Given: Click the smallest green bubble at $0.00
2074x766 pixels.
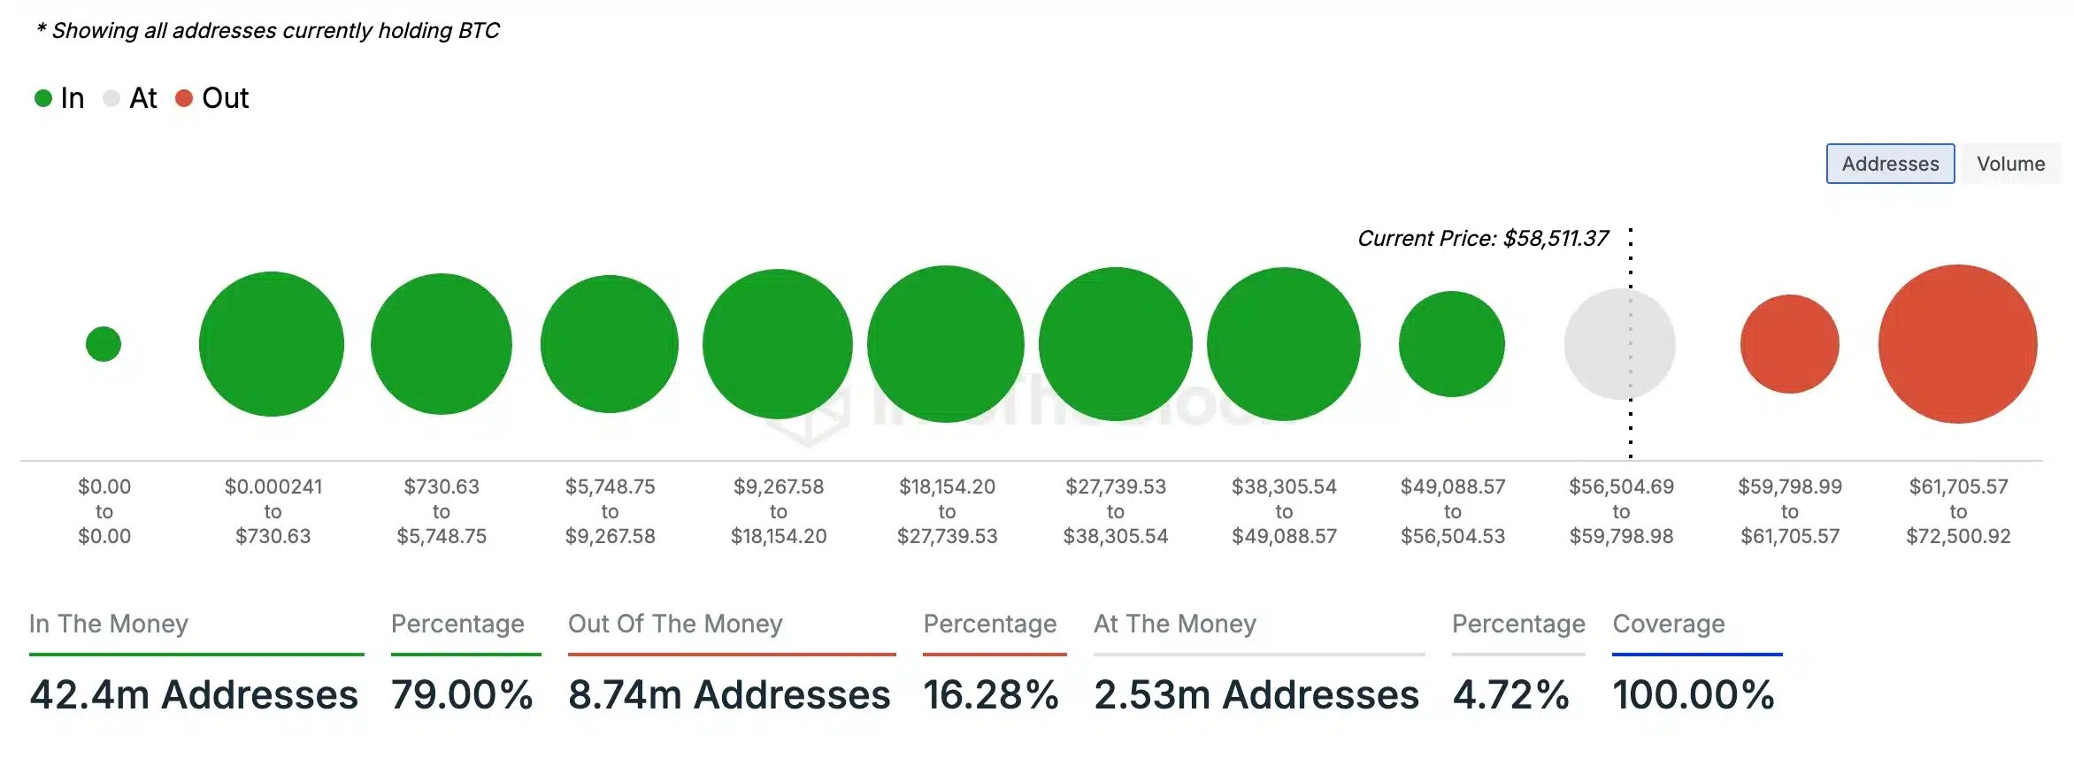Looking at the screenshot, I should point(104,344).
